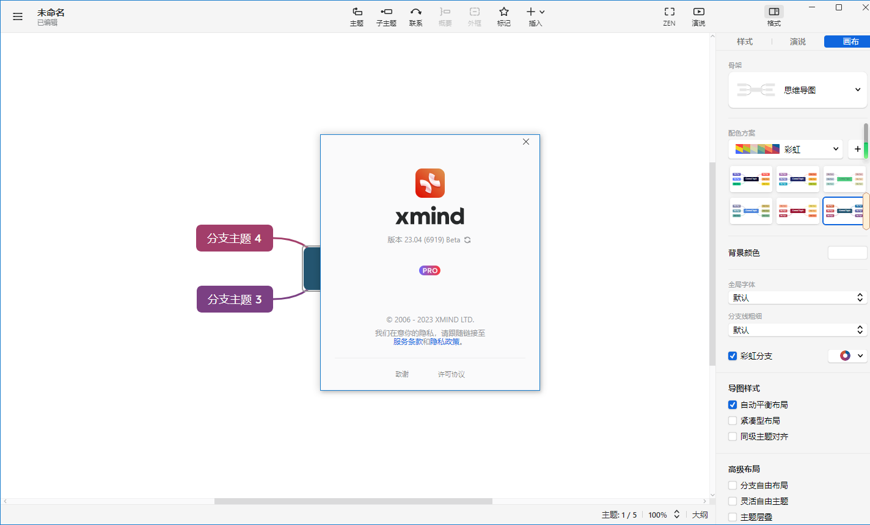Screen dimensions: 870x525
Task: Open the hamburger main menu
Action: click(18, 16)
